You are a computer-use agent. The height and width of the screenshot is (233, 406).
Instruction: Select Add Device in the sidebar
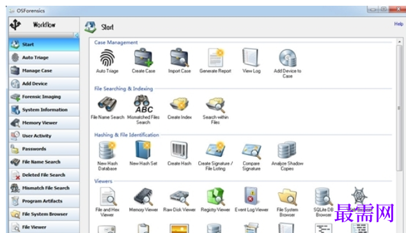[x=44, y=84]
